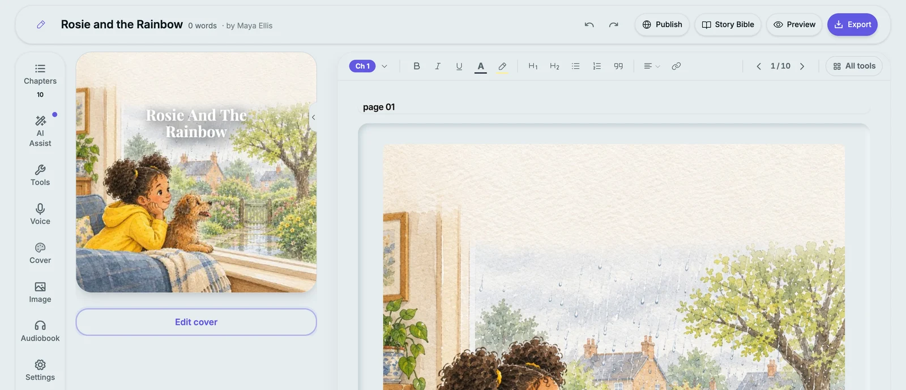
Task: Insert a bulleted list
Action: [575, 66]
